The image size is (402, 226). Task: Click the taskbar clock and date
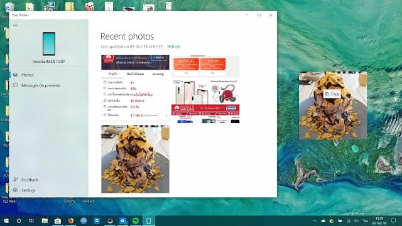(x=379, y=220)
